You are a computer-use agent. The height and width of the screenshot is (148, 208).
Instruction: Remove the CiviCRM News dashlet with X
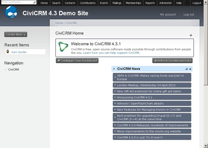190,69
